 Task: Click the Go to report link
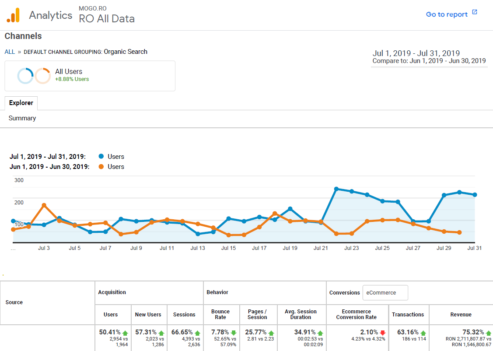pyautogui.click(x=447, y=14)
